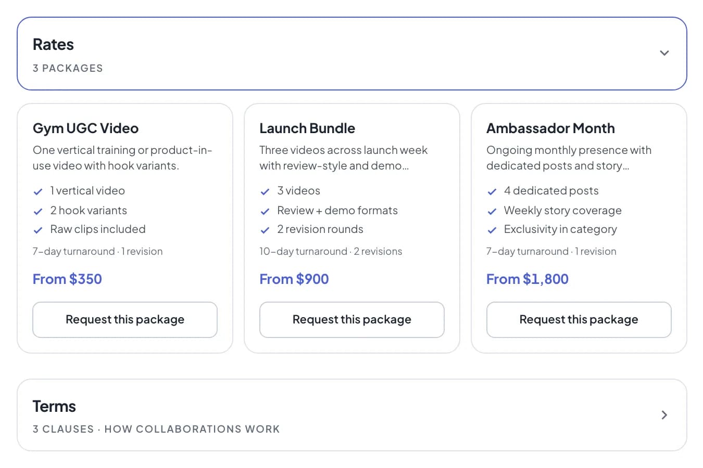The height and width of the screenshot is (468, 703).
Task: Click the checkmark beside "1 vertical video"
Action: [38, 191]
